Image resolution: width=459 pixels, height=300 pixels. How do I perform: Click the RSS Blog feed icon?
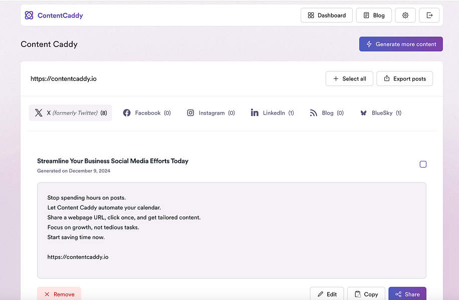click(x=313, y=112)
